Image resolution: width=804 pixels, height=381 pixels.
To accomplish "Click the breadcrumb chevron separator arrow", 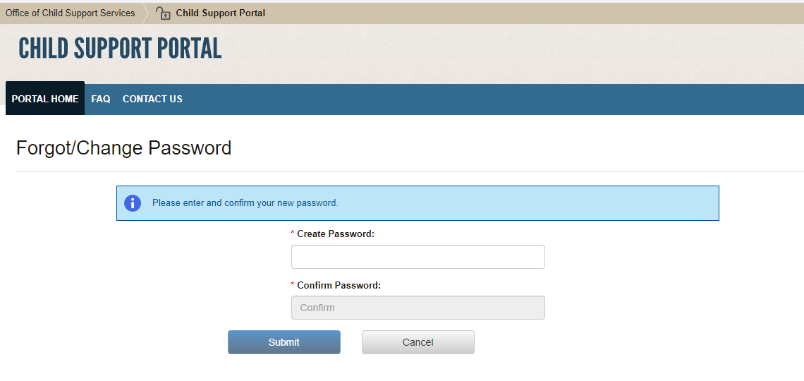I will pos(145,13).
